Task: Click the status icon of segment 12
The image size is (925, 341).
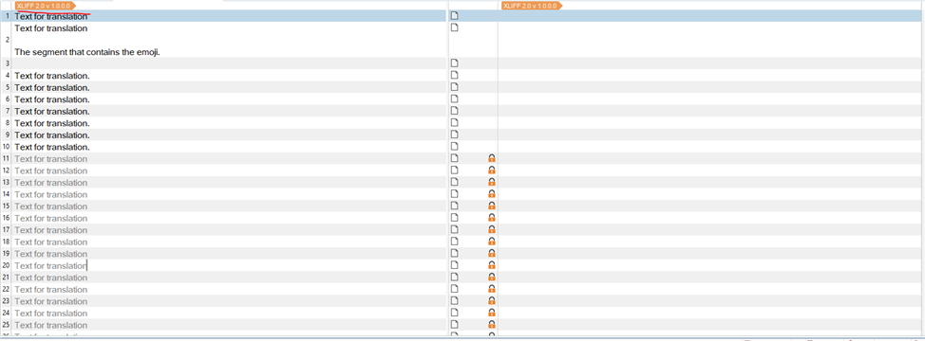Action: tap(454, 170)
